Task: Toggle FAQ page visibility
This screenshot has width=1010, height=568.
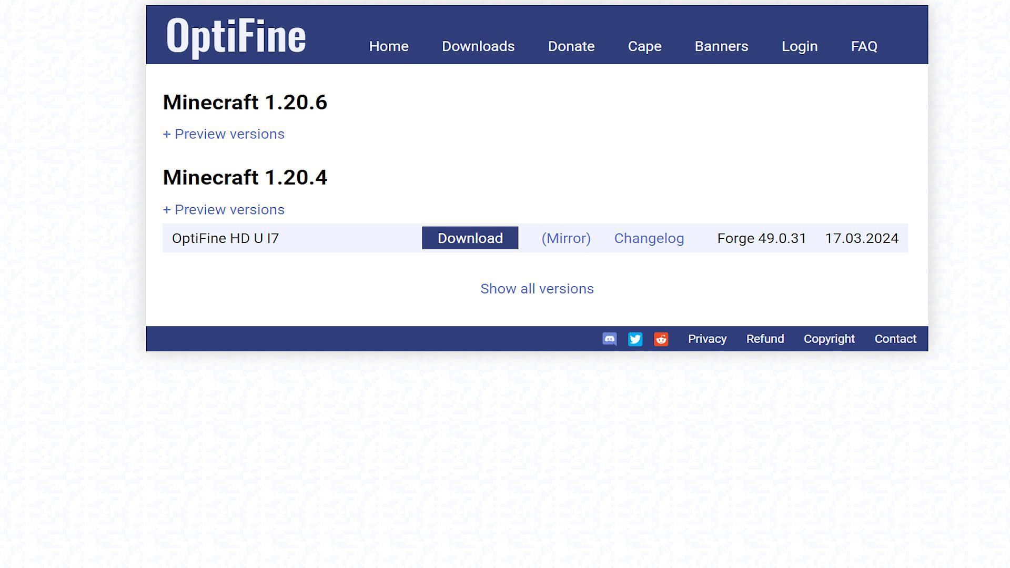Action: click(864, 45)
